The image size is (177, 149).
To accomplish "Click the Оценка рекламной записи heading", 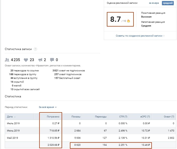I will coord(122,3).
